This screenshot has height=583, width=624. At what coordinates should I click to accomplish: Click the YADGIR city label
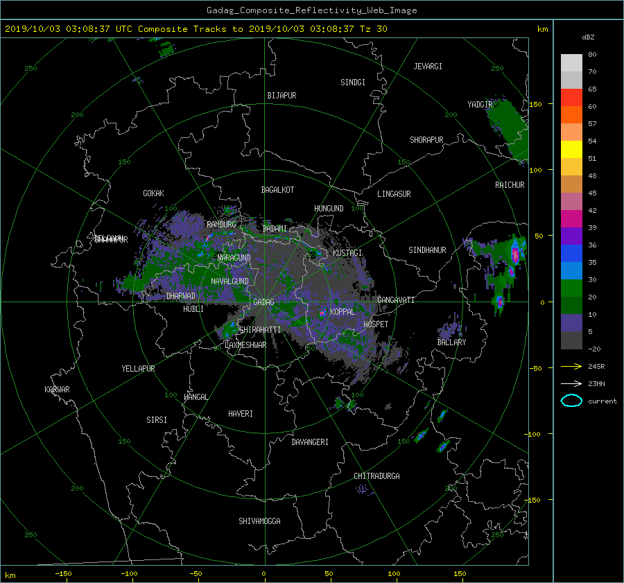pos(480,105)
